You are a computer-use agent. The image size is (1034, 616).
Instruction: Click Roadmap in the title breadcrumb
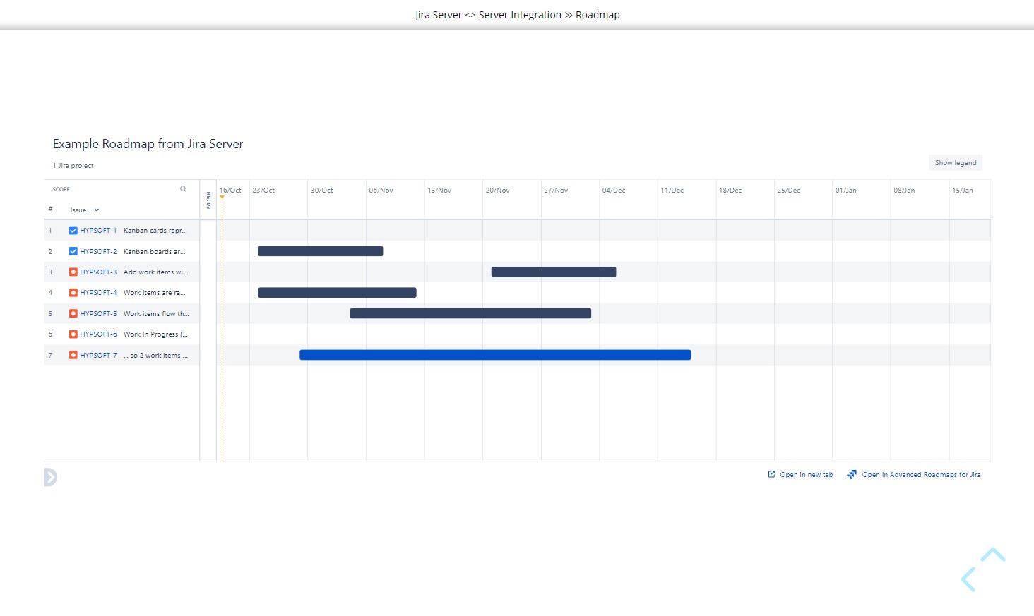pyautogui.click(x=598, y=14)
